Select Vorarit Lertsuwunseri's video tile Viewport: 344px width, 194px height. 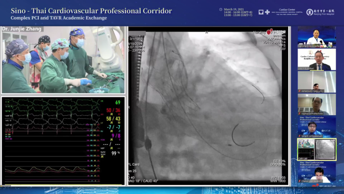click(317, 127)
